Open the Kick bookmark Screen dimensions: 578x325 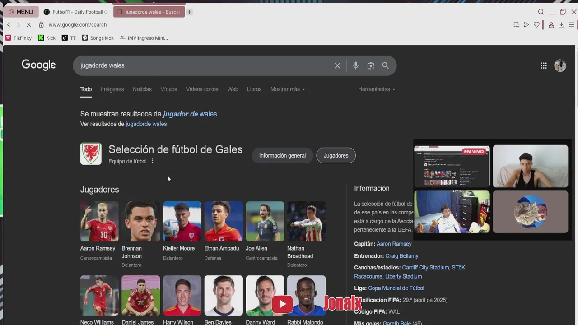click(47, 38)
